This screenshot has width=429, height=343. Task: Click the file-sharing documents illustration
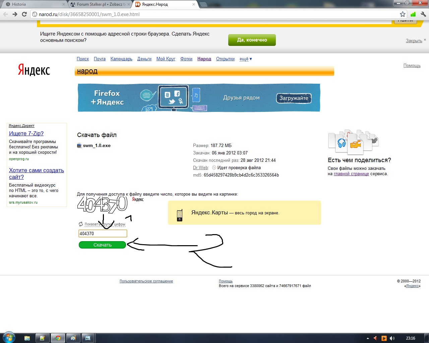pos(353,141)
